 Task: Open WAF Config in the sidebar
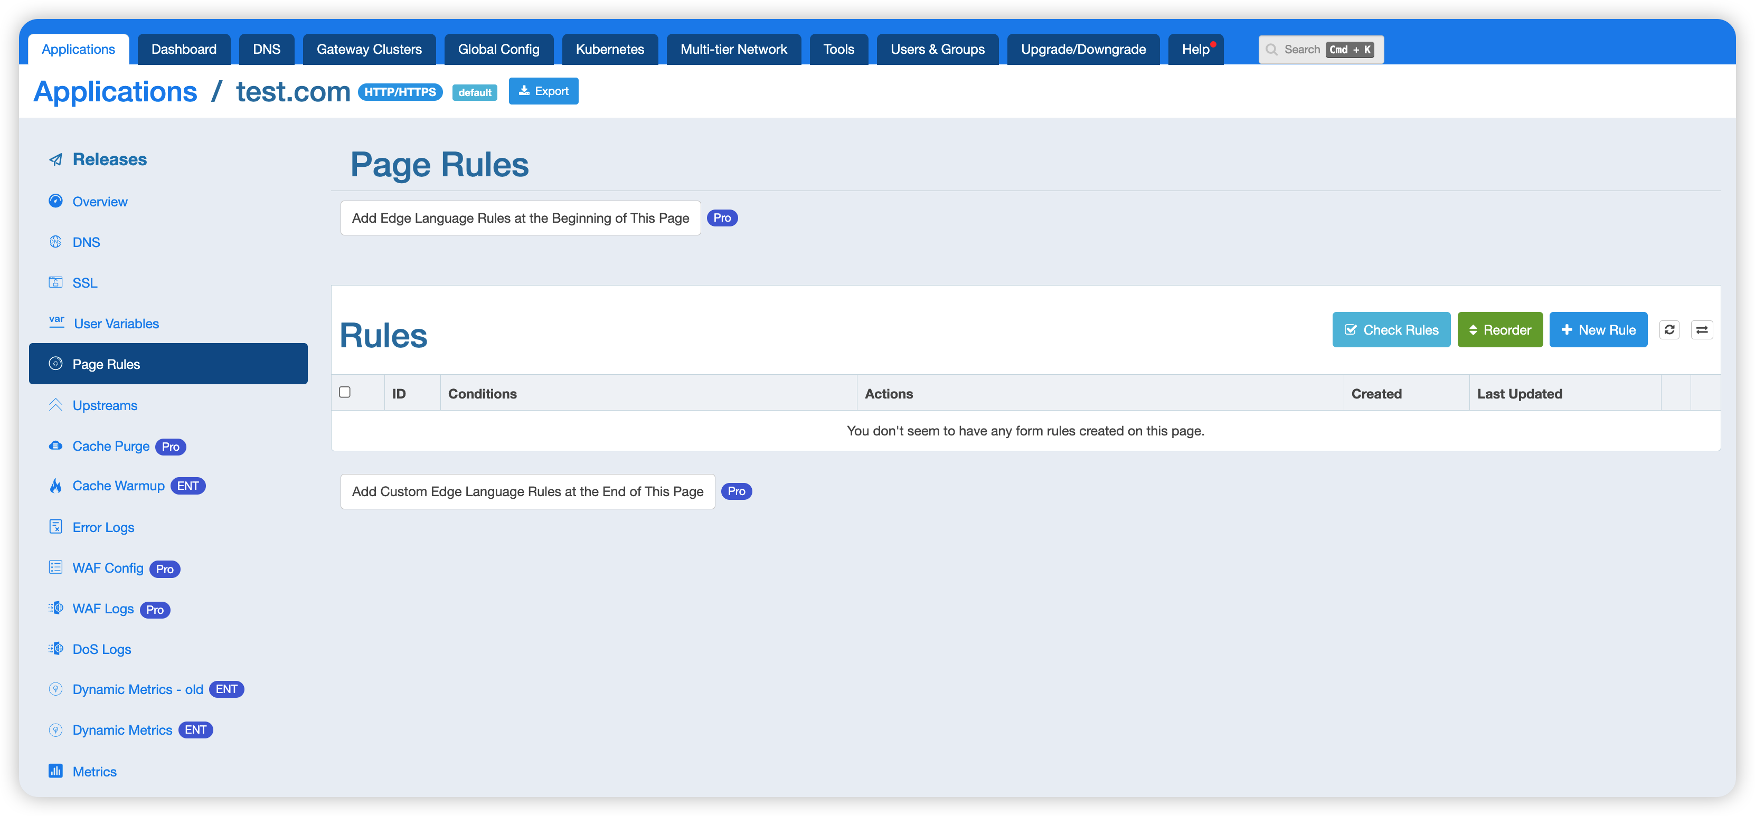(x=108, y=568)
